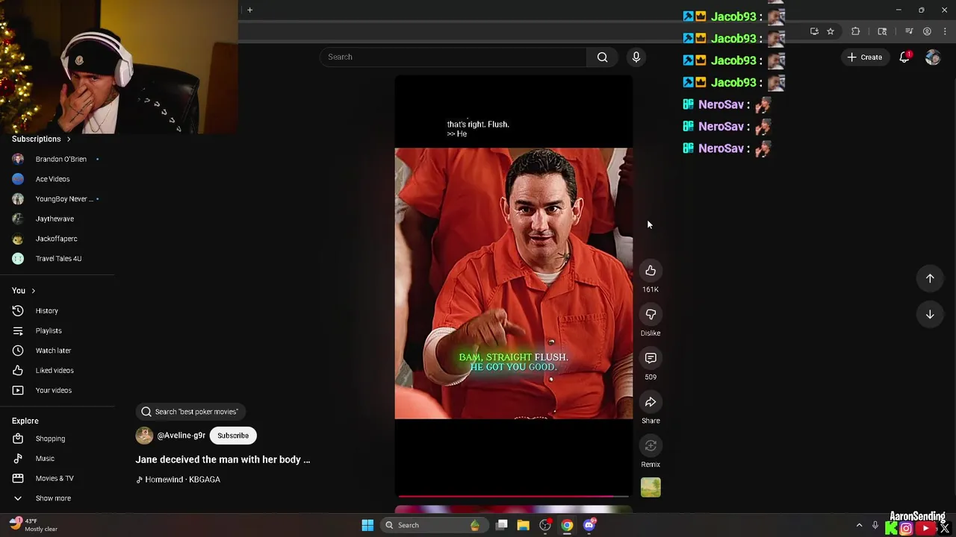956x537 pixels.
Task: Open Task View from the taskbar
Action: (x=502, y=525)
